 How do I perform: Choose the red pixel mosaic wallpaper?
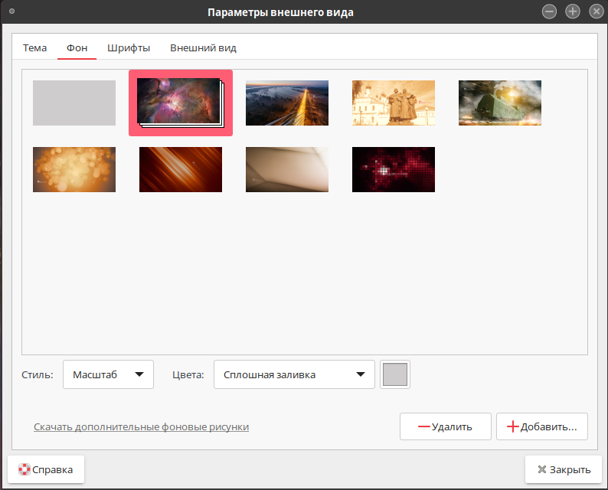[393, 169]
